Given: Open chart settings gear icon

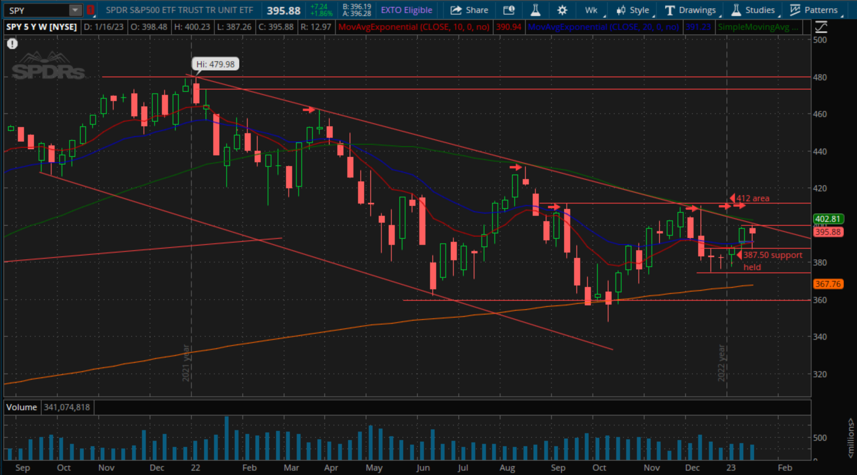Looking at the screenshot, I should click(x=562, y=10).
